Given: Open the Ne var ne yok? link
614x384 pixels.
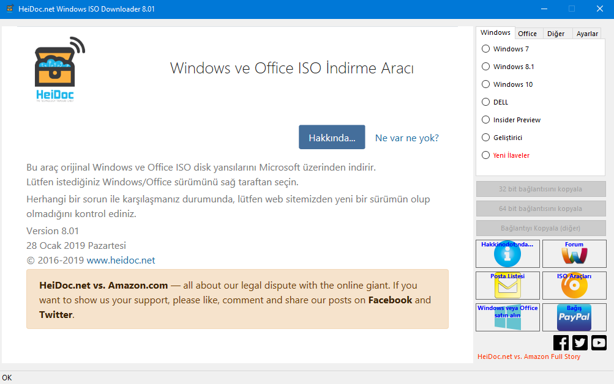Looking at the screenshot, I should tap(407, 138).
